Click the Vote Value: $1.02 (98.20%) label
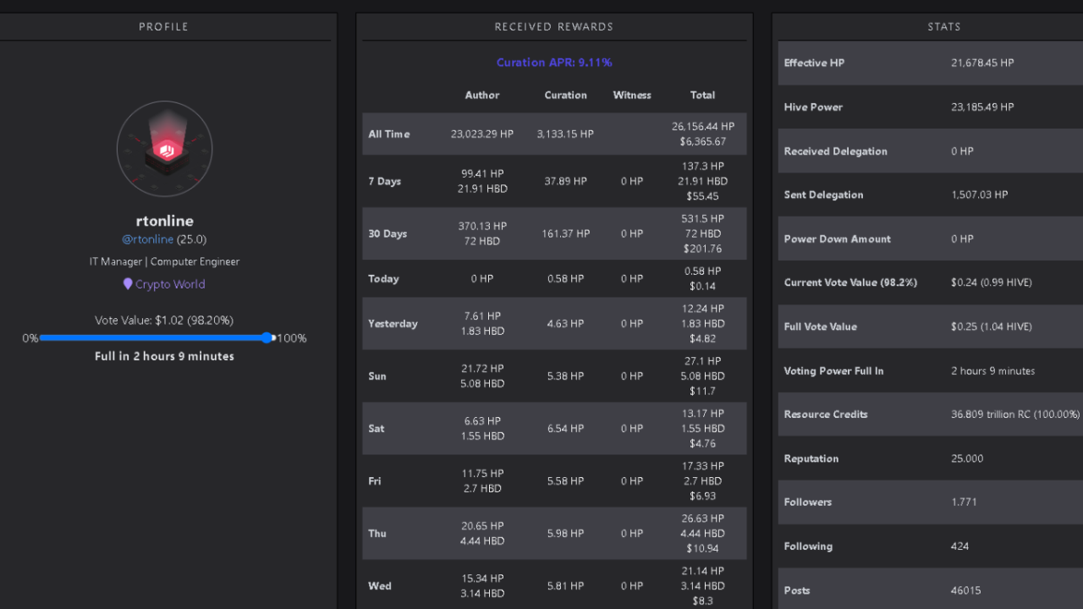This screenshot has height=609, width=1083. pyautogui.click(x=164, y=321)
